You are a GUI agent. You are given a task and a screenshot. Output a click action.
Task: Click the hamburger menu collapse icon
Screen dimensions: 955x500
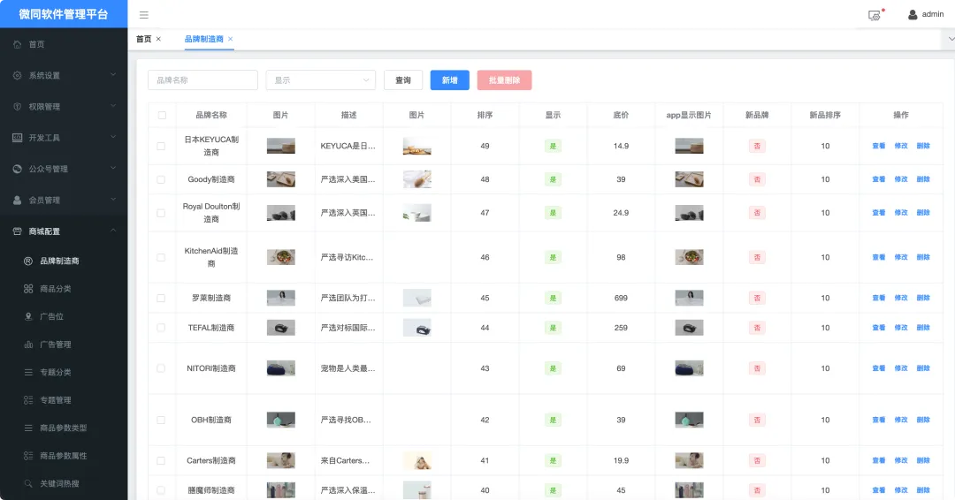tap(144, 15)
